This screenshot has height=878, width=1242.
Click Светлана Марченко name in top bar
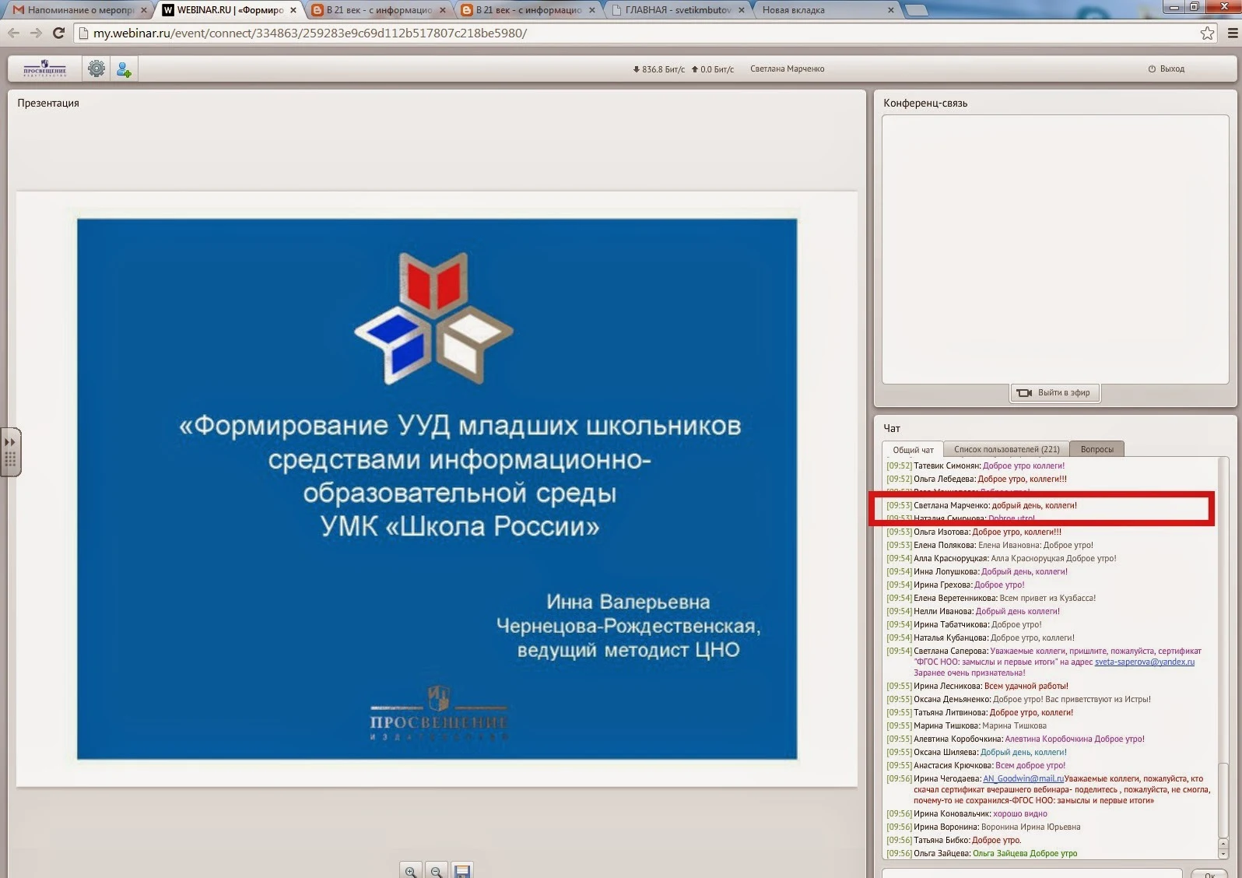[787, 68]
